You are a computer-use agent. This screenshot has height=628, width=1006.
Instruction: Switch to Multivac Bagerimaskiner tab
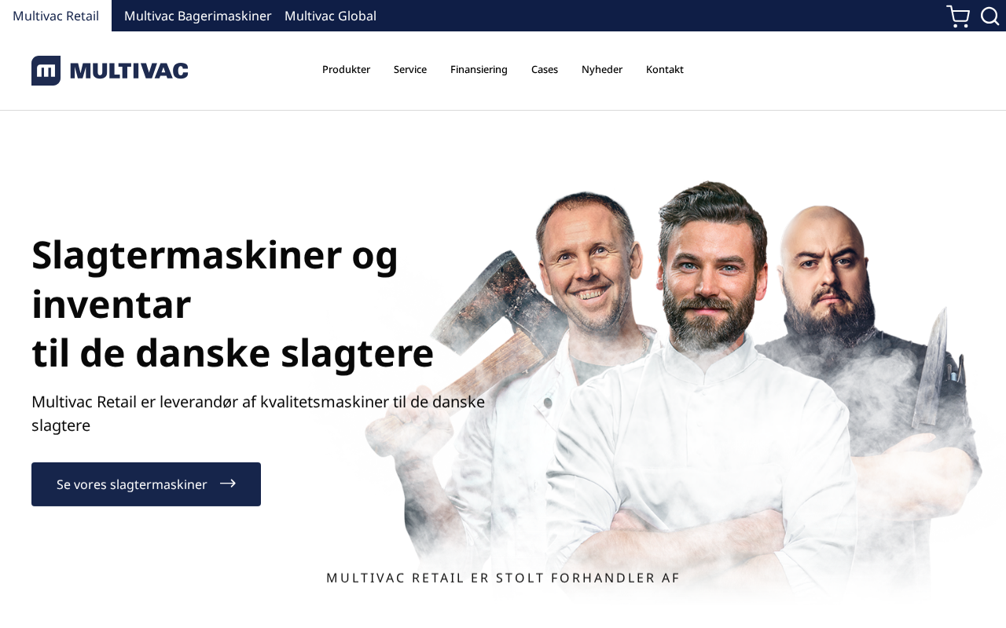click(x=198, y=16)
